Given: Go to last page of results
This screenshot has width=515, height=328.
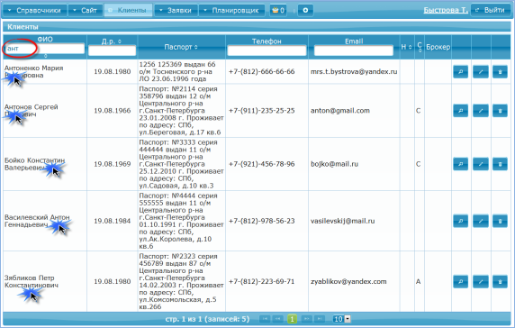Looking at the screenshot, I should pyautogui.click(x=320, y=319).
